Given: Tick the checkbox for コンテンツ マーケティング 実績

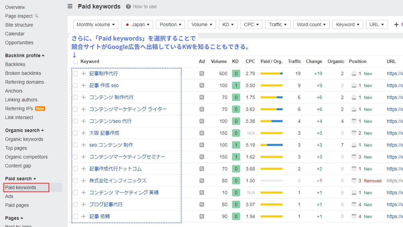Looking at the screenshot, I should pos(75,193).
